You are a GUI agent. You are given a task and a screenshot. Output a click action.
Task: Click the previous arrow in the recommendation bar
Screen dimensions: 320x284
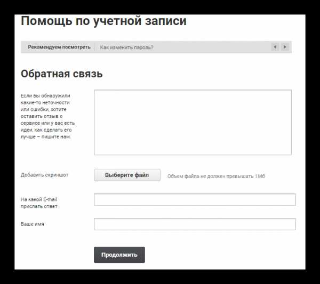[x=275, y=47]
